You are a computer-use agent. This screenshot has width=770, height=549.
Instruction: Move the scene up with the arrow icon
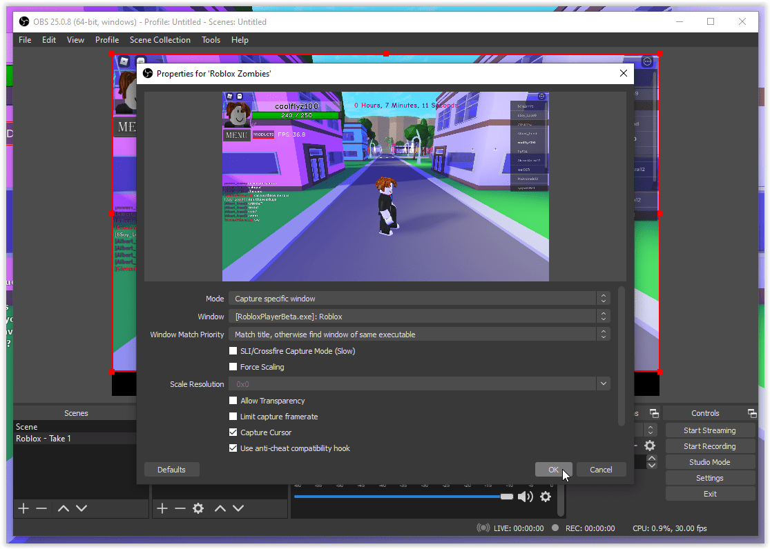click(x=64, y=508)
